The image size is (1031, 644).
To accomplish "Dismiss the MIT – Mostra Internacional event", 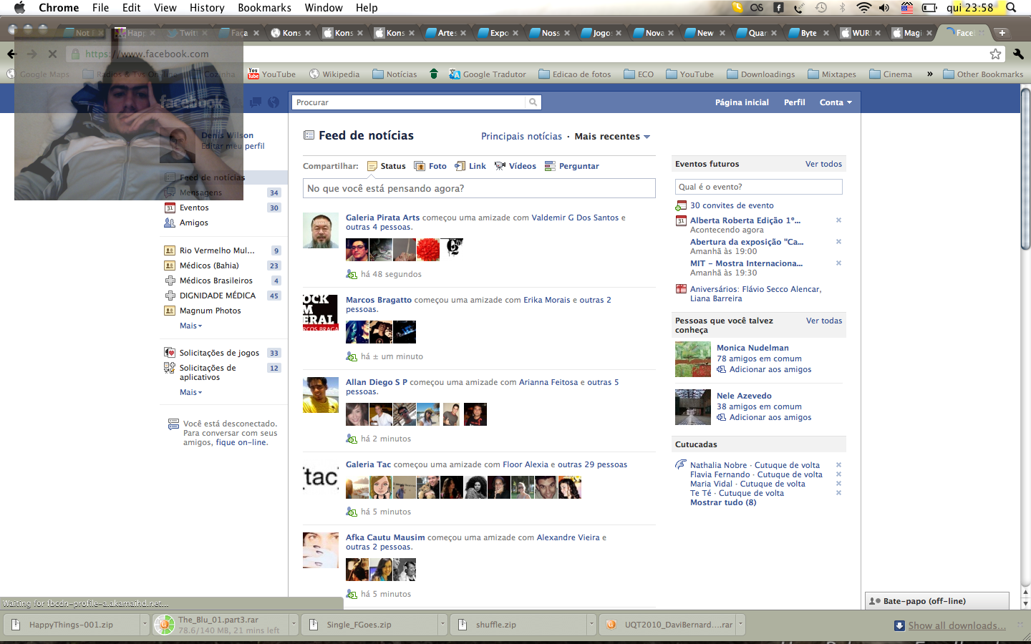I will 838,263.
